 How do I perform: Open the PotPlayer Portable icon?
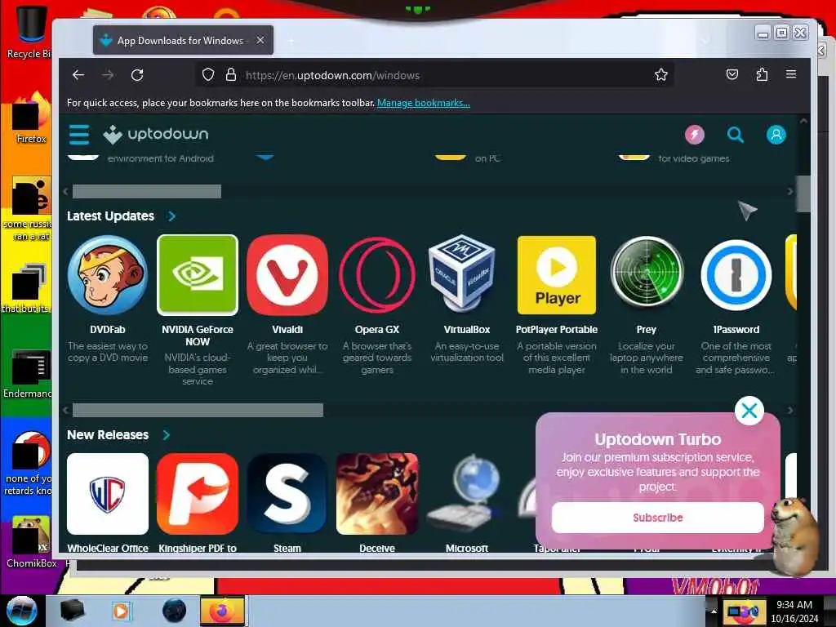tap(557, 275)
